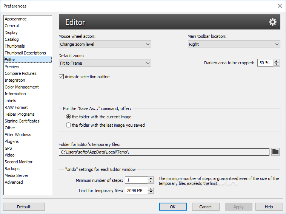The image size is (286, 214).
Task: Toggle Animate selection outline checkbox
Action: [61, 77]
